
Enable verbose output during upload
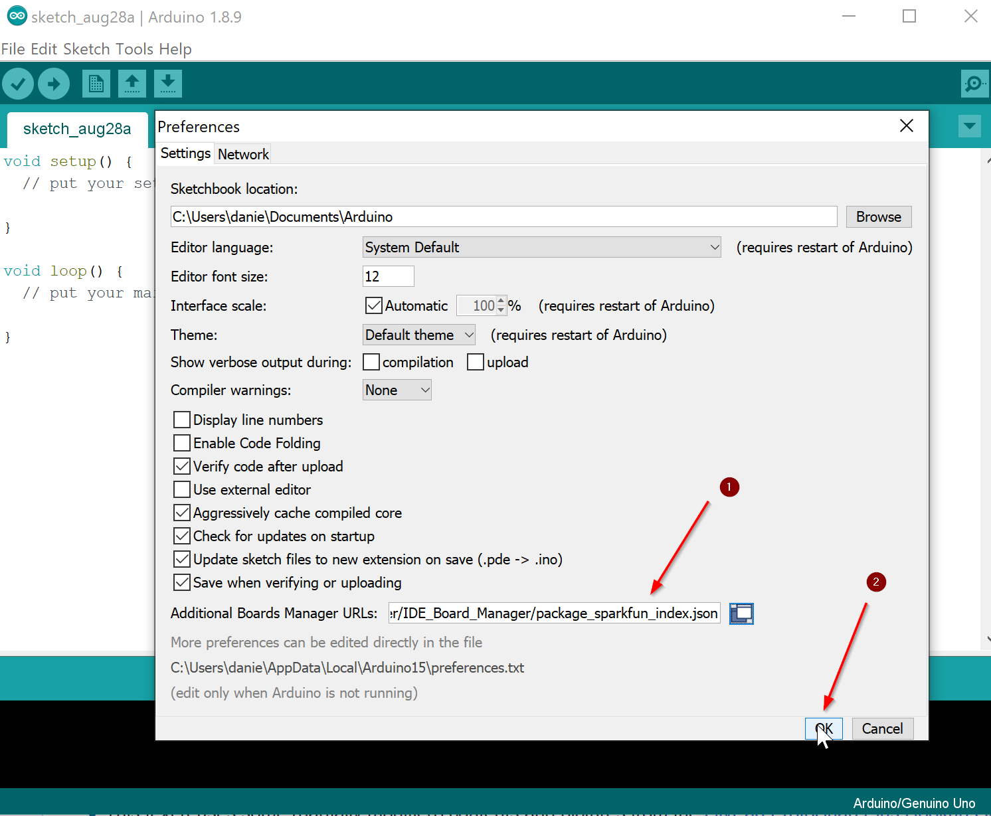click(476, 362)
